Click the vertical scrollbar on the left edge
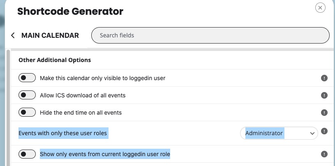Screen dimensions: 335x166 [x=8, y=108]
